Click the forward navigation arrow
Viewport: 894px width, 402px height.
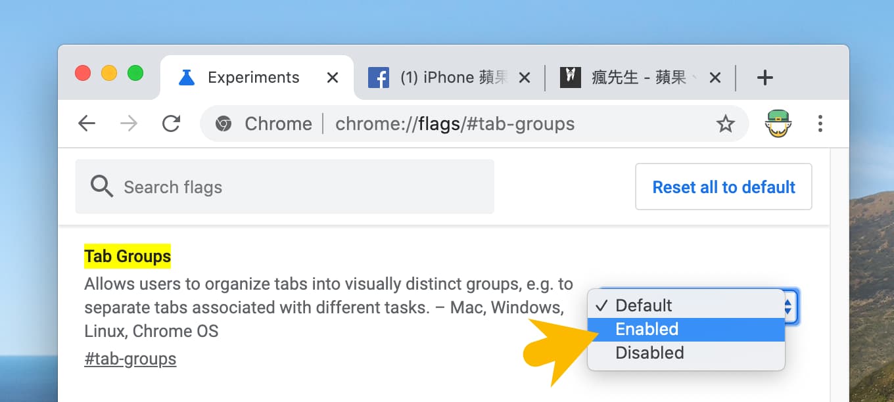129,123
